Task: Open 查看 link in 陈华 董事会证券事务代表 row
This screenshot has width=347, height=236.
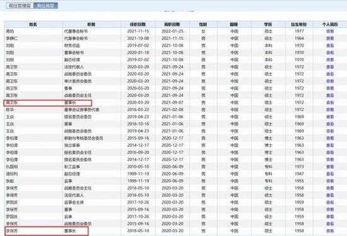Action: (330, 110)
